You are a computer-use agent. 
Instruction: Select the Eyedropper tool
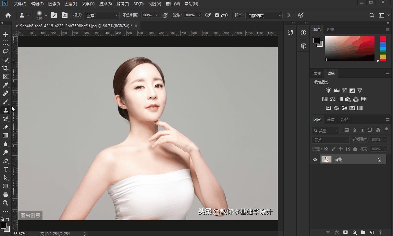tap(6, 85)
